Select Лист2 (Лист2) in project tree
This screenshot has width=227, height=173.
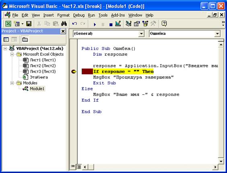(43, 66)
